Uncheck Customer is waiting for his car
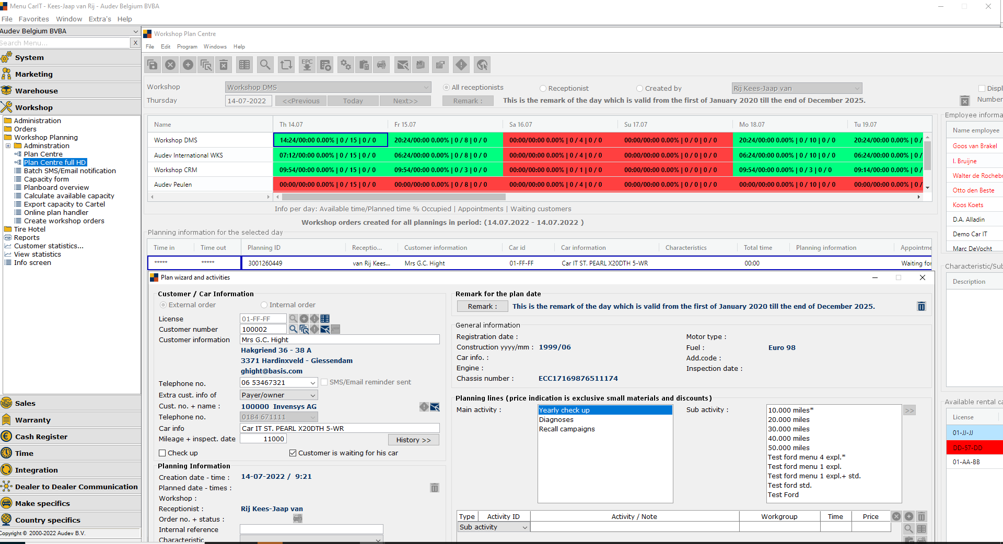Image resolution: width=1003 pixels, height=544 pixels. coord(293,453)
